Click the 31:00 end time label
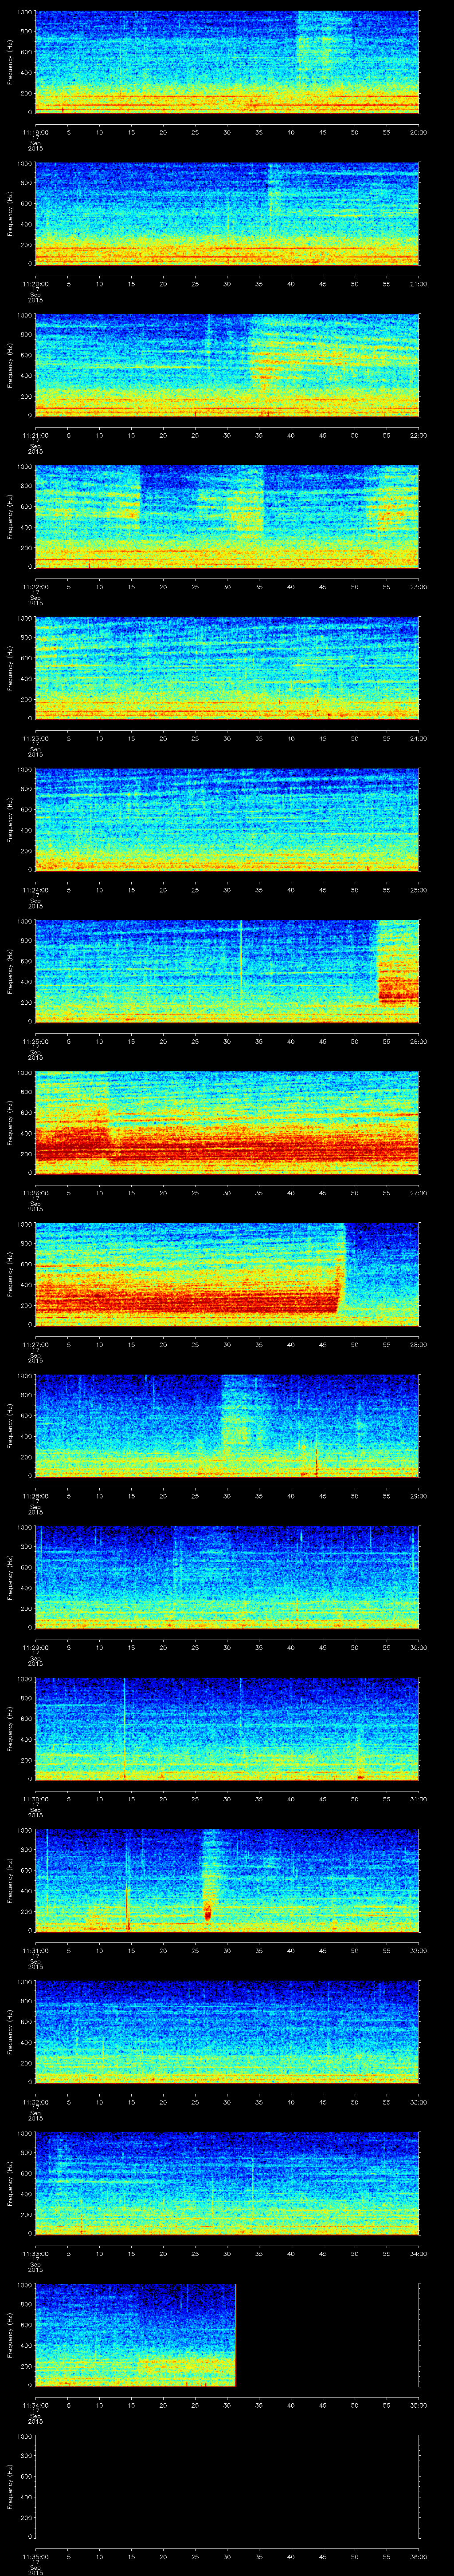Screen dimensions: 454x2576 (418, 1799)
